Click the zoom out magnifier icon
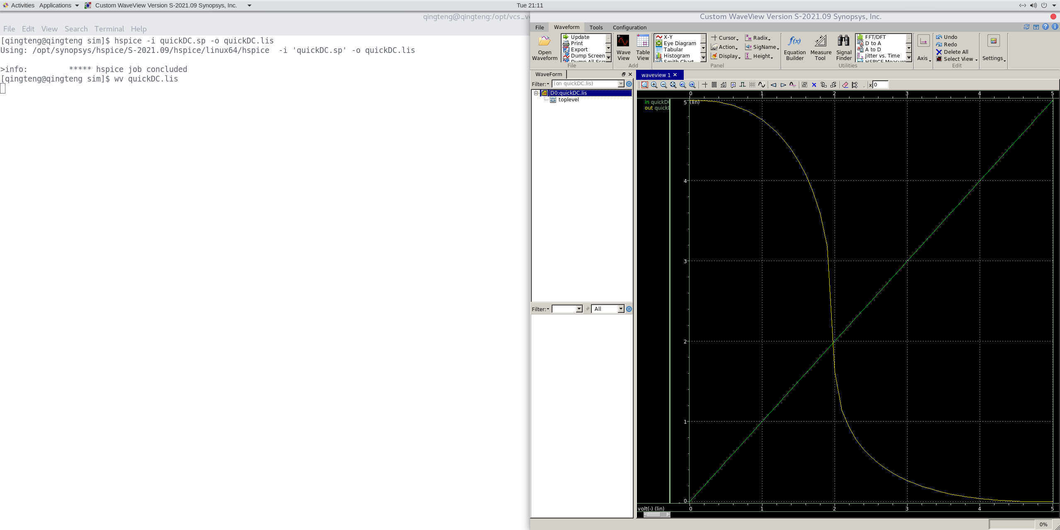 (664, 85)
